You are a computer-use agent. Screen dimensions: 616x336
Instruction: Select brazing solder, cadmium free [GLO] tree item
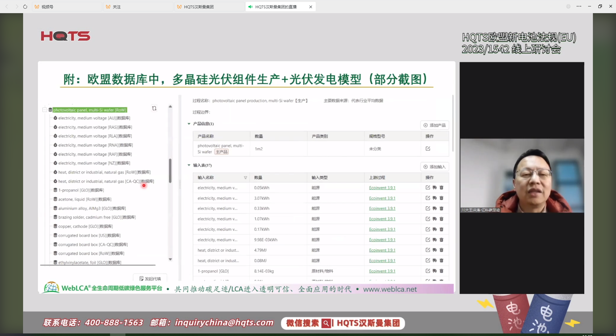[95, 217]
